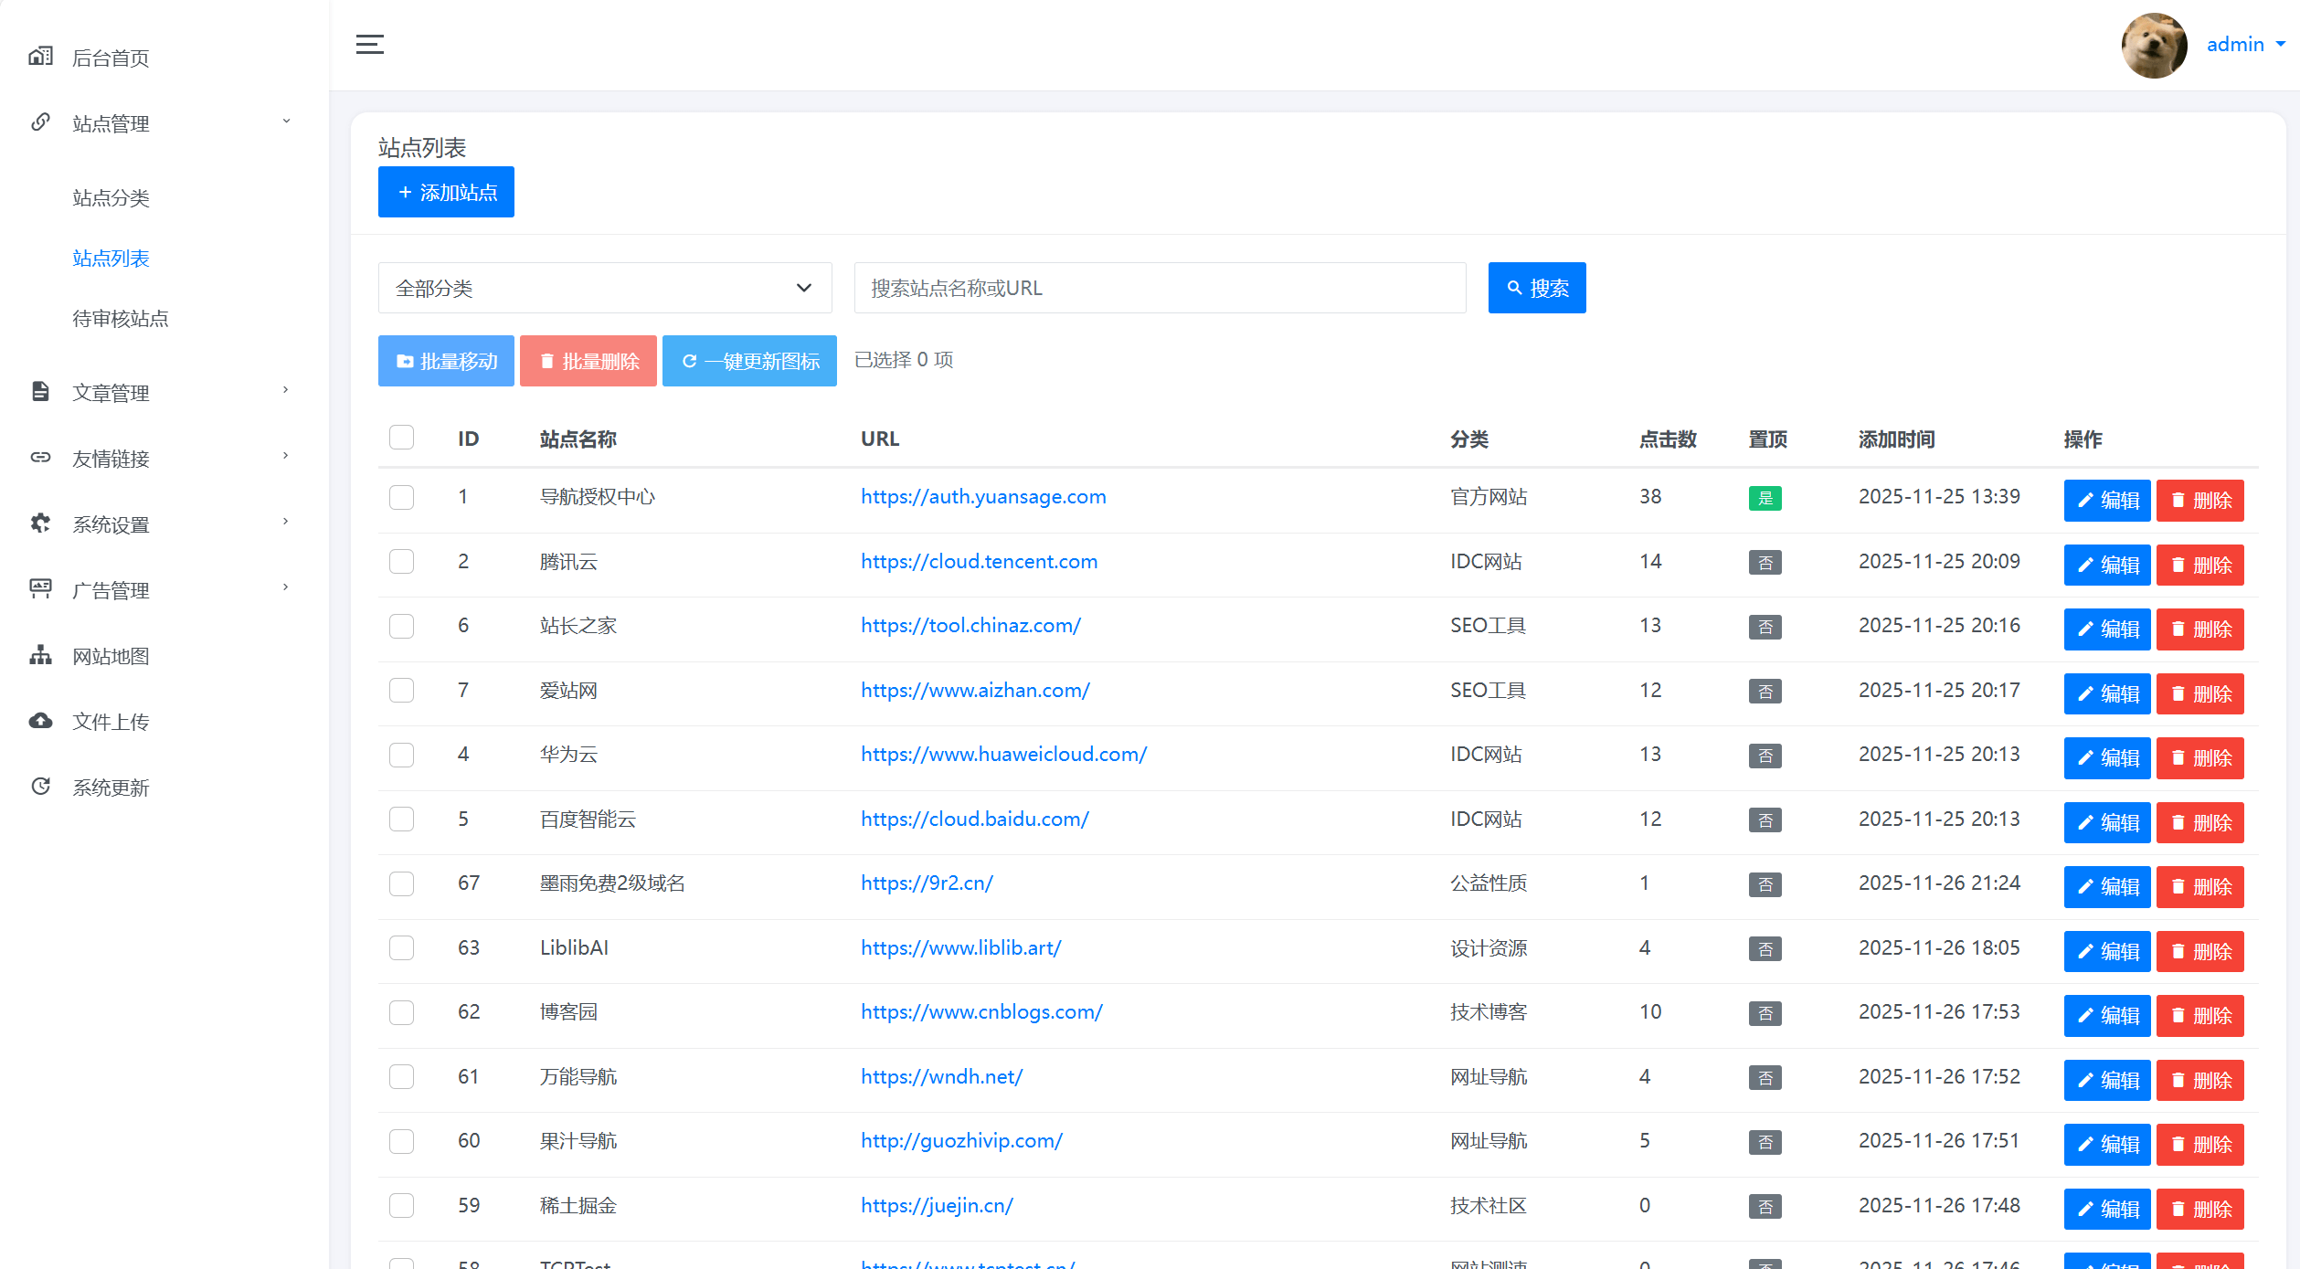Open 网站地图 via its sitemap icon
This screenshot has height=1269, width=2300.
pyautogui.click(x=40, y=655)
